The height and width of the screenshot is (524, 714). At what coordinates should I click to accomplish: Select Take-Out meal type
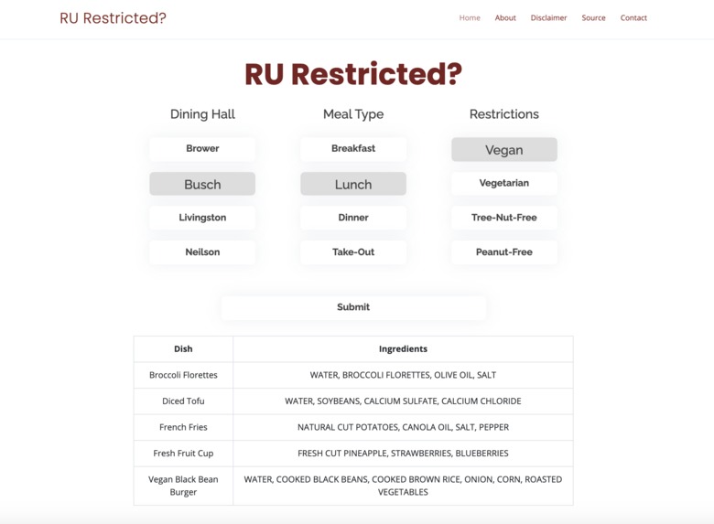353,252
